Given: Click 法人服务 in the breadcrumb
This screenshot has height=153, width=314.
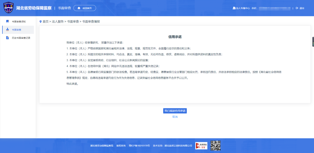Looking at the screenshot, I should (58, 22).
